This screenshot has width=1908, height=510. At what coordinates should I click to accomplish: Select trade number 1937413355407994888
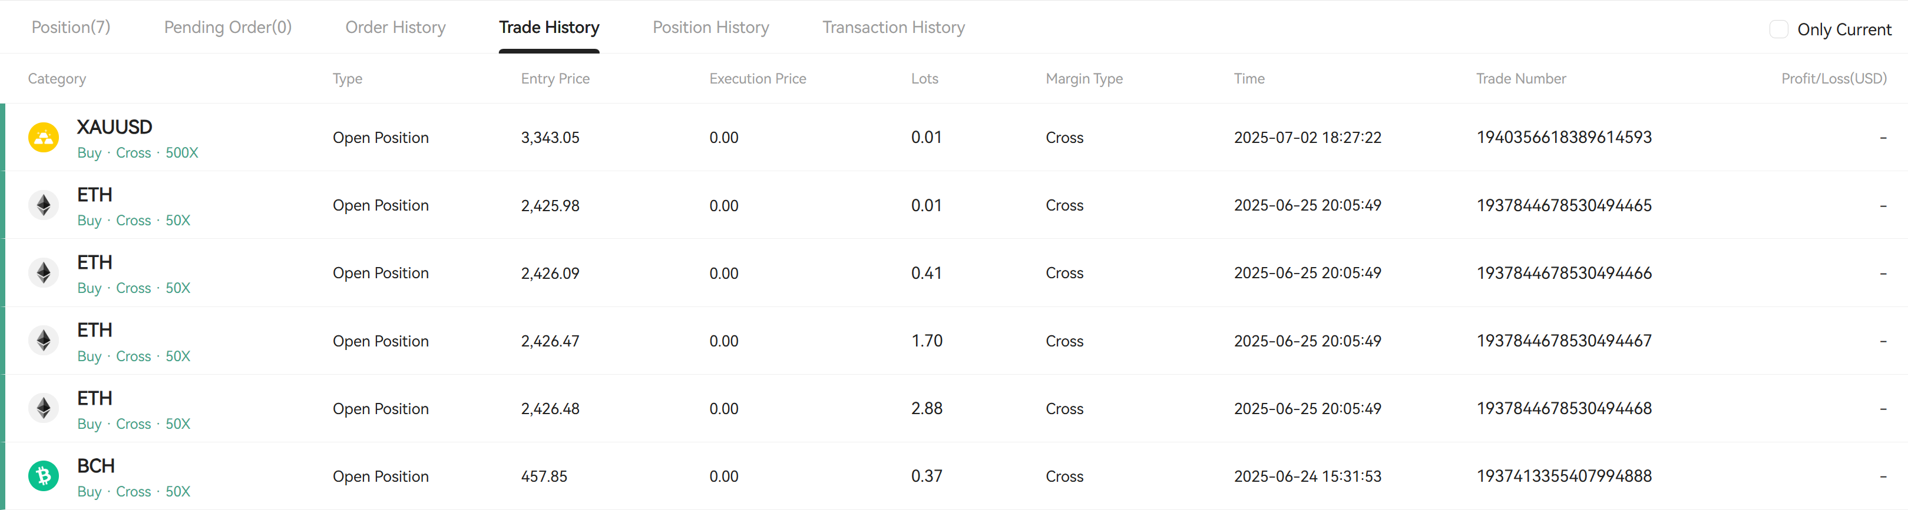(1565, 476)
